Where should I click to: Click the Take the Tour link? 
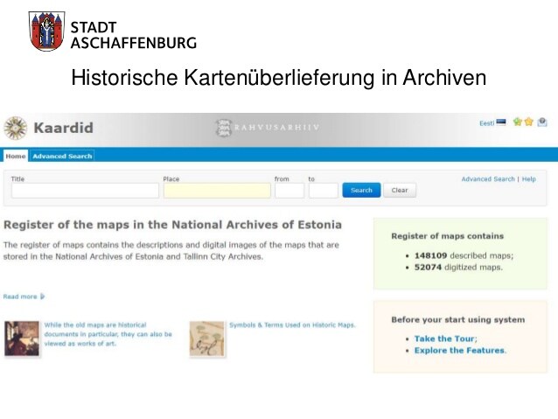[444, 339]
